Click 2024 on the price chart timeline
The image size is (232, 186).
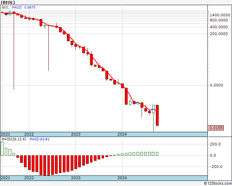122,134
